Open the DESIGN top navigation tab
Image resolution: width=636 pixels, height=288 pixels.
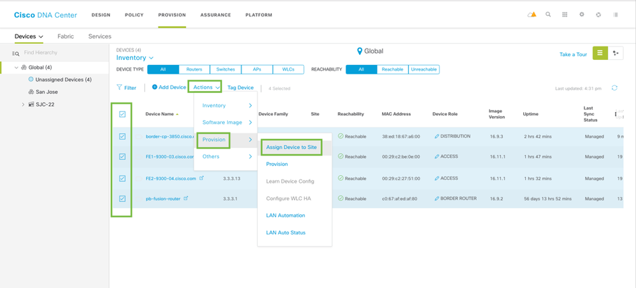click(x=101, y=15)
